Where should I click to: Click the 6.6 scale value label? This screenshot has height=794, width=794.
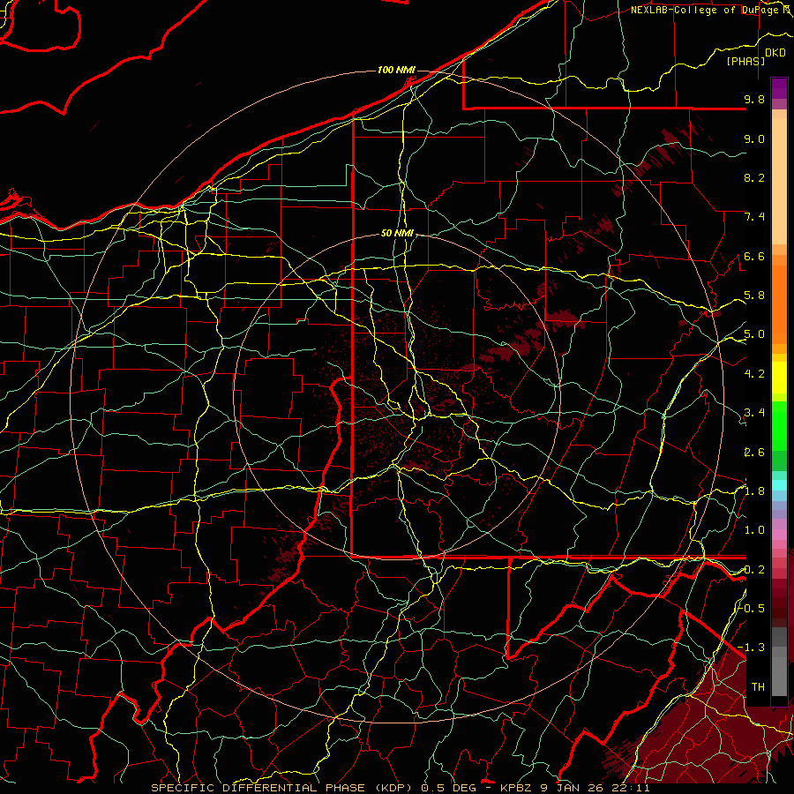[x=754, y=256]
